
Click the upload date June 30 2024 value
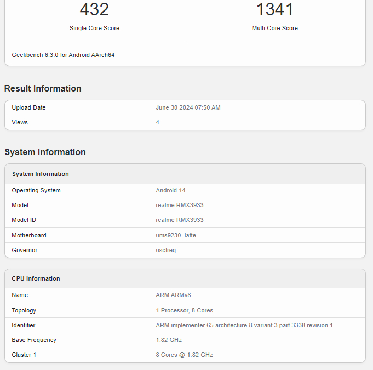(188, 107)
